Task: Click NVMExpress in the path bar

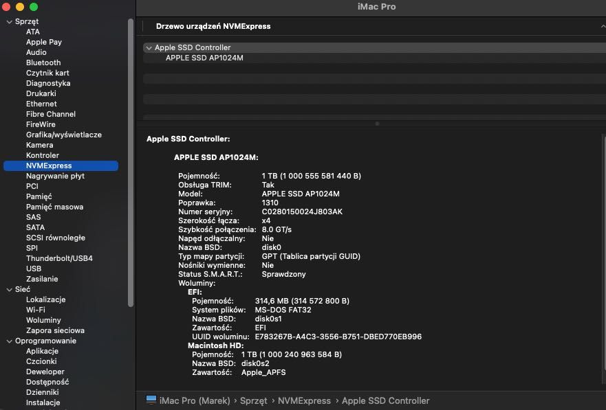Action: coord(304,400)
